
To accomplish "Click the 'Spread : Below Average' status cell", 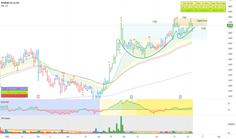I will pyautogui.click(x=218, y=3).
